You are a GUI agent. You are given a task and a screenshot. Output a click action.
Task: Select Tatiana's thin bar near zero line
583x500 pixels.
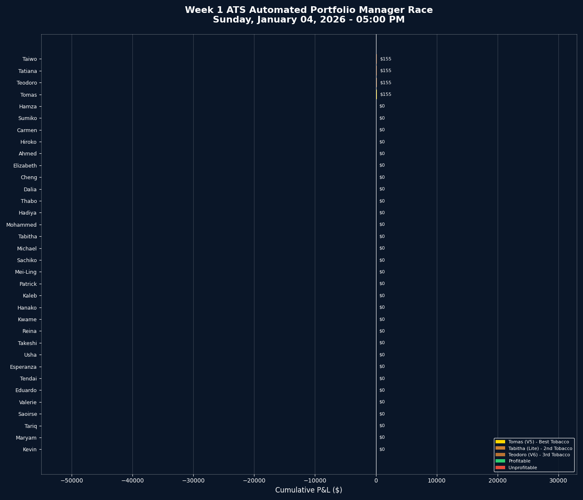coord(376,71)
